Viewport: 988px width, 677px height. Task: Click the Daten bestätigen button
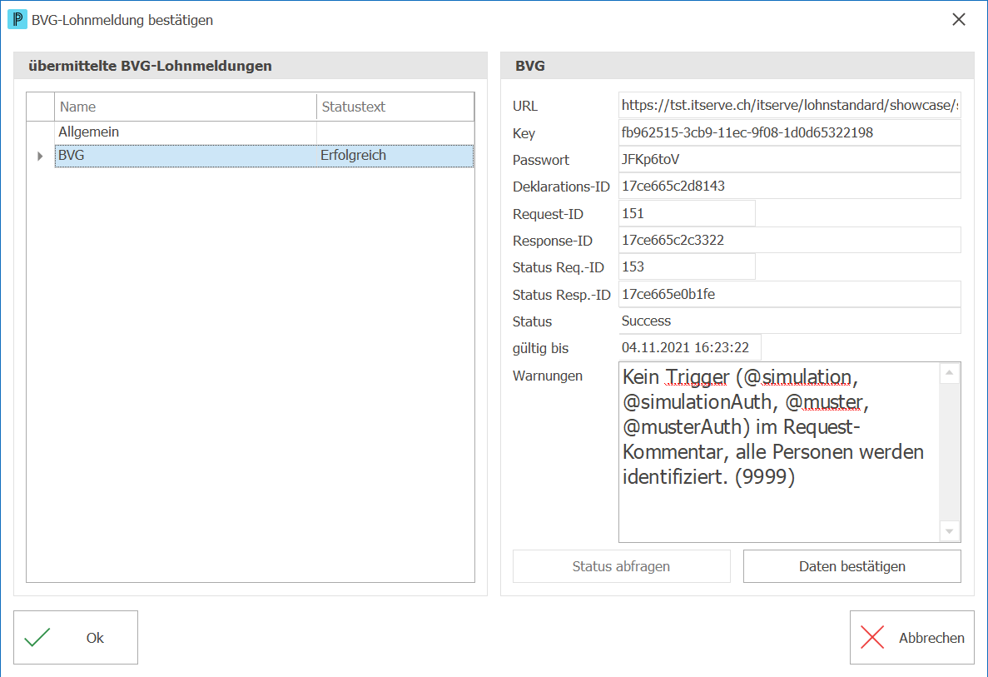851,566
